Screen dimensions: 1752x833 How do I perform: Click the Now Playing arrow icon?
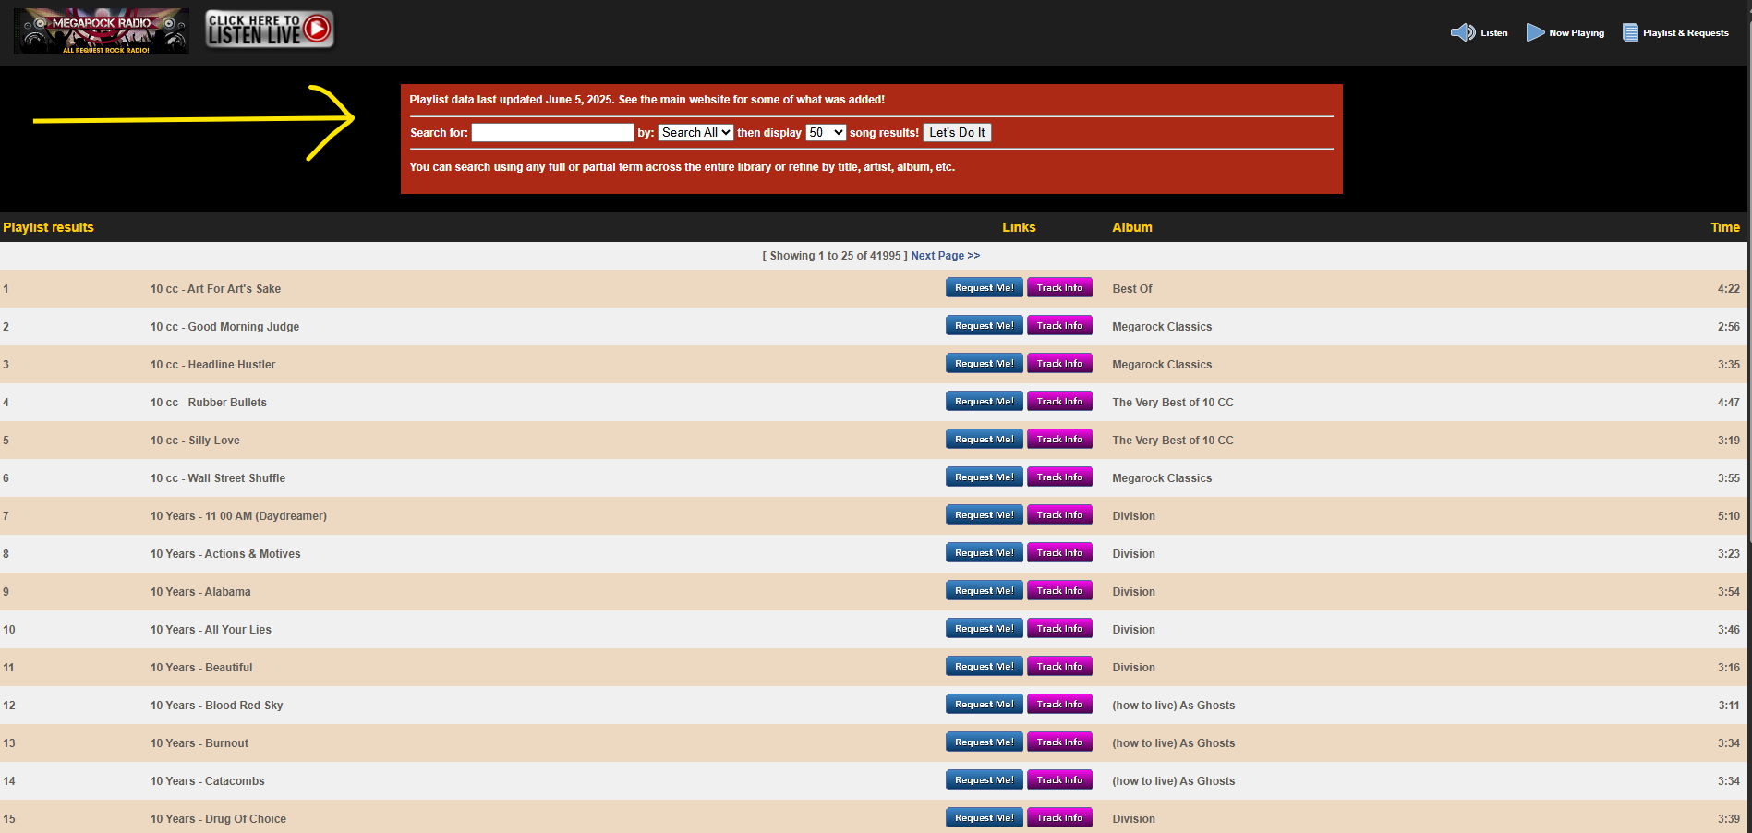(1535, 32)
